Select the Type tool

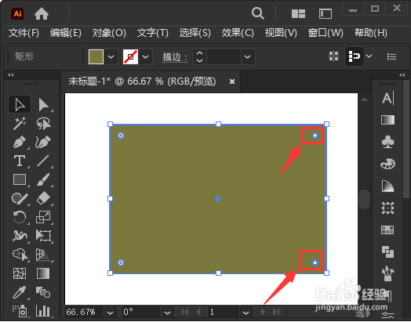point(20,161)
